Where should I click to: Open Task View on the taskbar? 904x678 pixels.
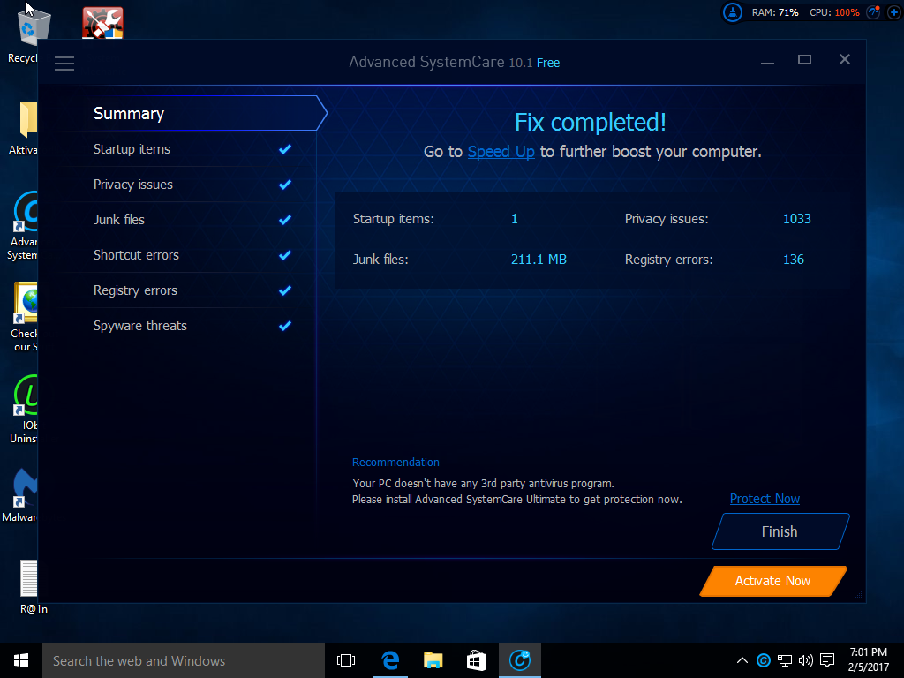click(x=346, y=660)
